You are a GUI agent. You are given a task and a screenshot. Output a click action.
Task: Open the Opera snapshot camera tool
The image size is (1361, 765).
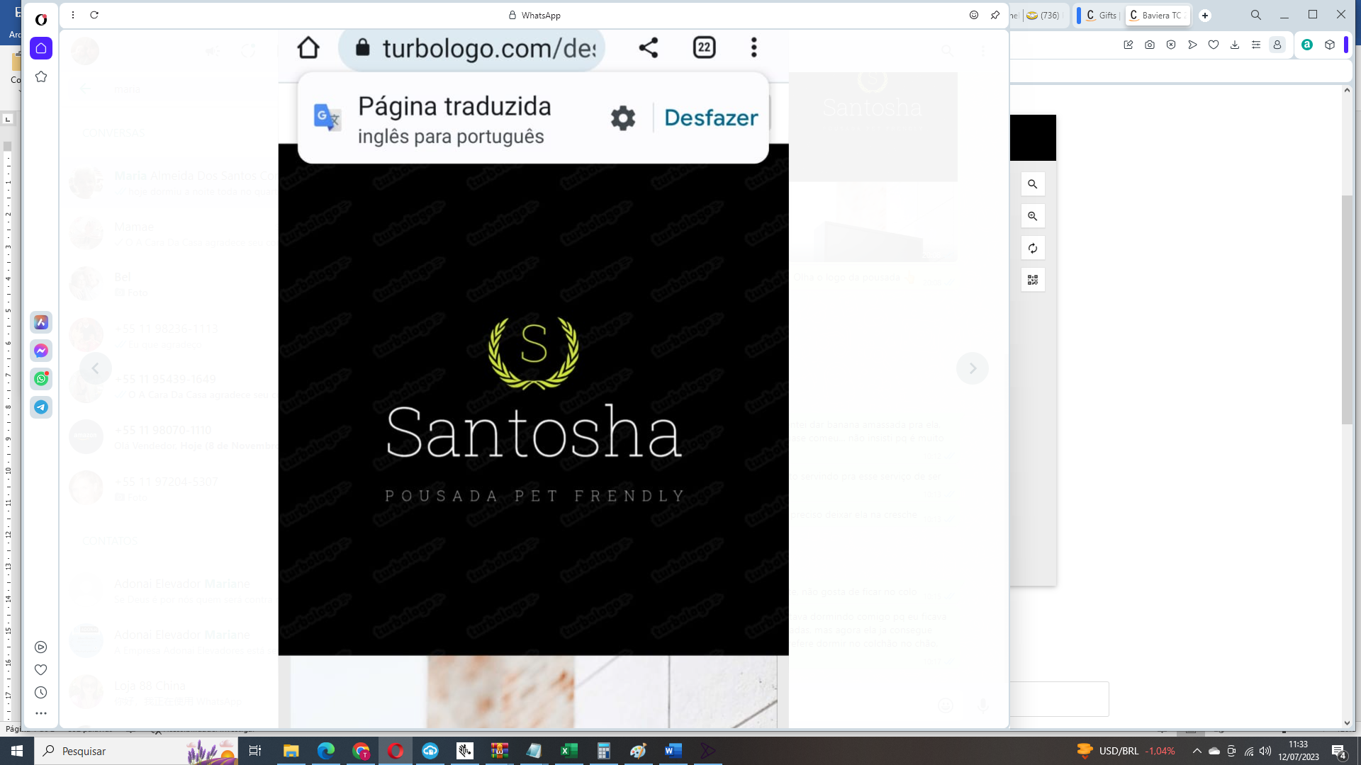tap(1150, 45)
